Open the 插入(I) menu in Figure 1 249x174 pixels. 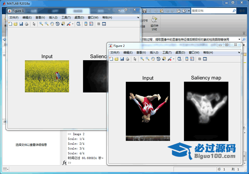point(53,17)
